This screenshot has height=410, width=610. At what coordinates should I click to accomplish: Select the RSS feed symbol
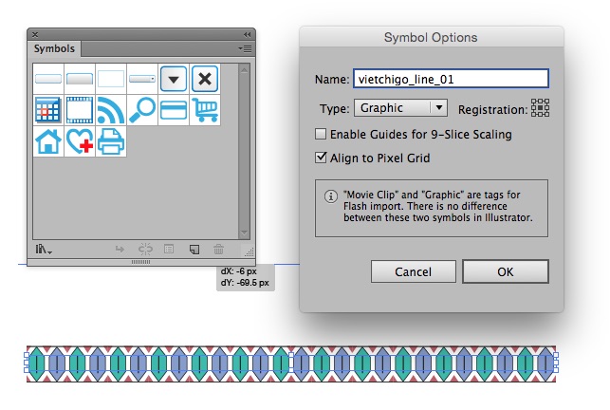coord(111,110)
